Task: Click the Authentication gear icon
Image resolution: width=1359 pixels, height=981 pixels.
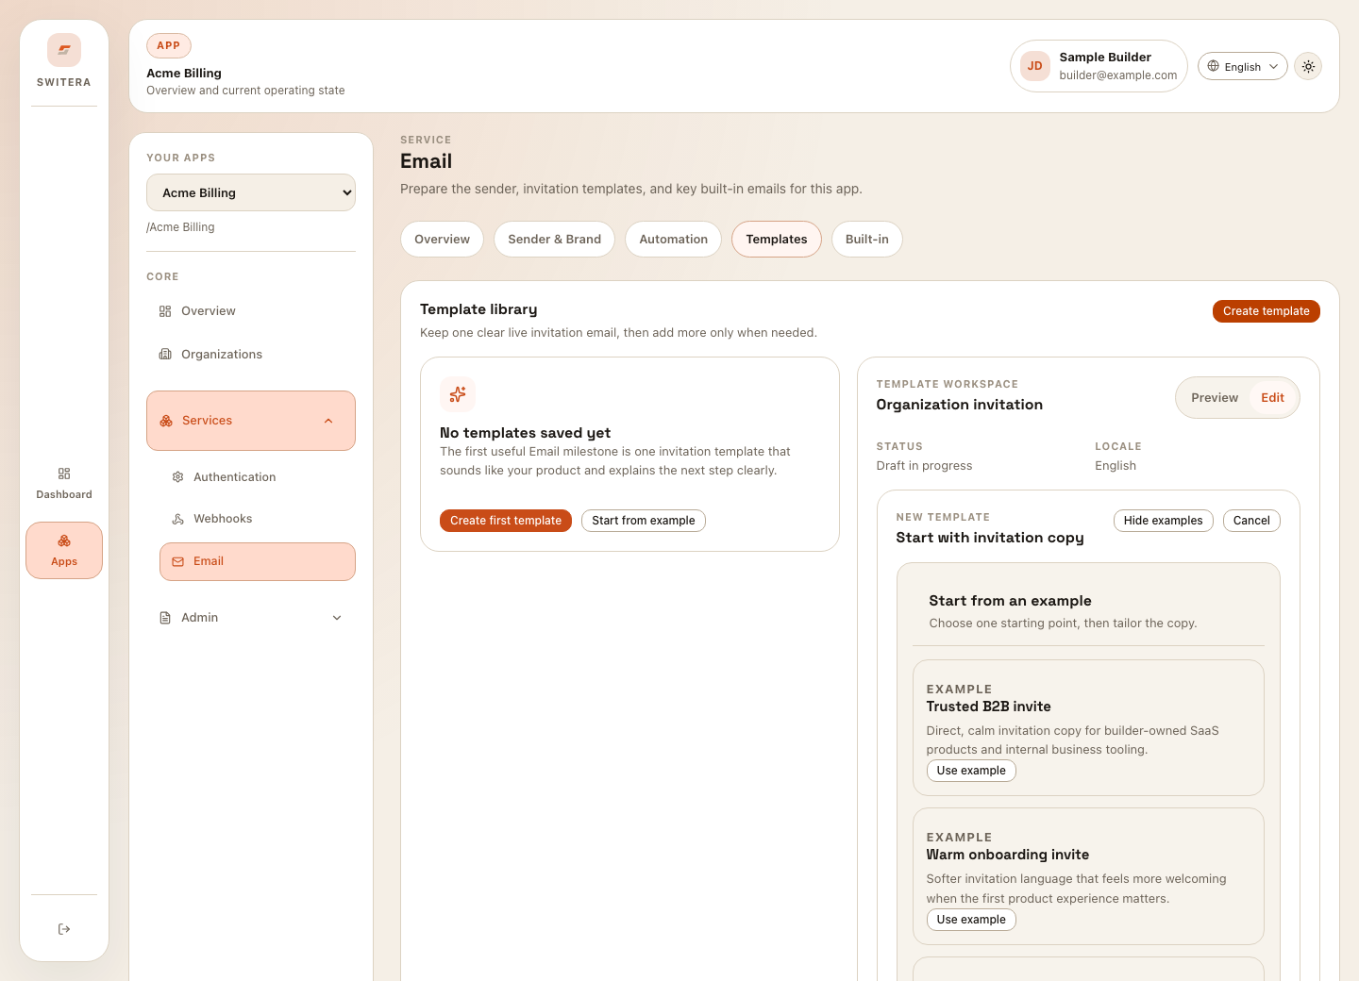Action: 177,477
